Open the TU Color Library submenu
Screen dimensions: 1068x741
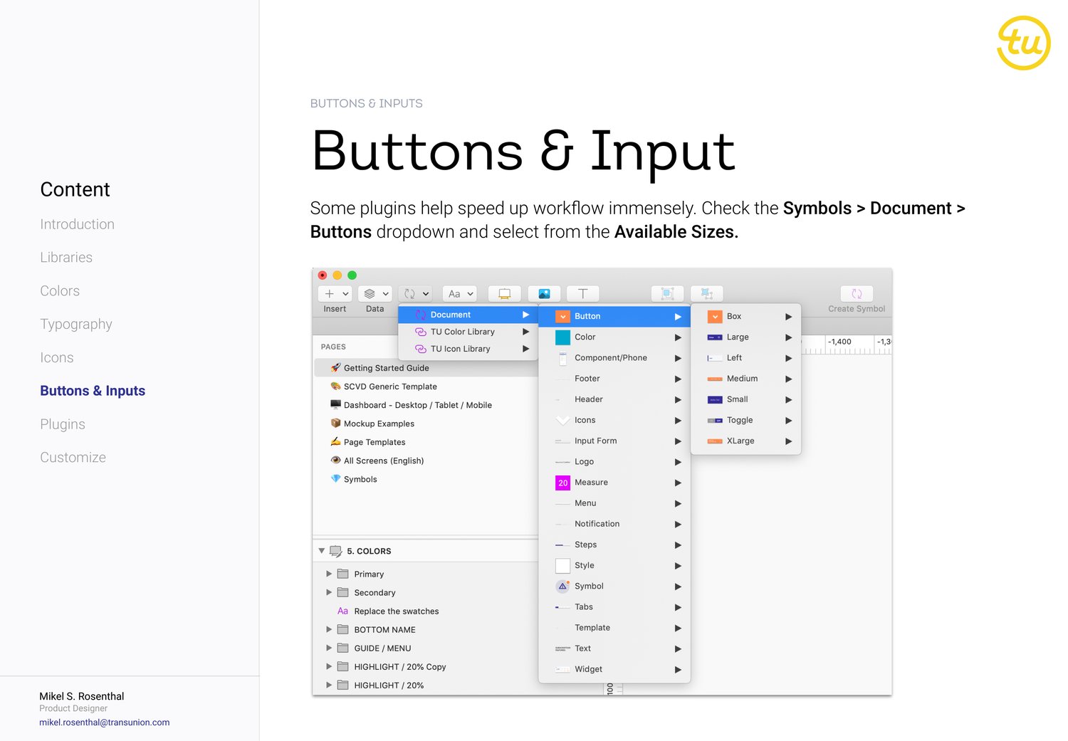pyautogui.click(x=468, y=332)
